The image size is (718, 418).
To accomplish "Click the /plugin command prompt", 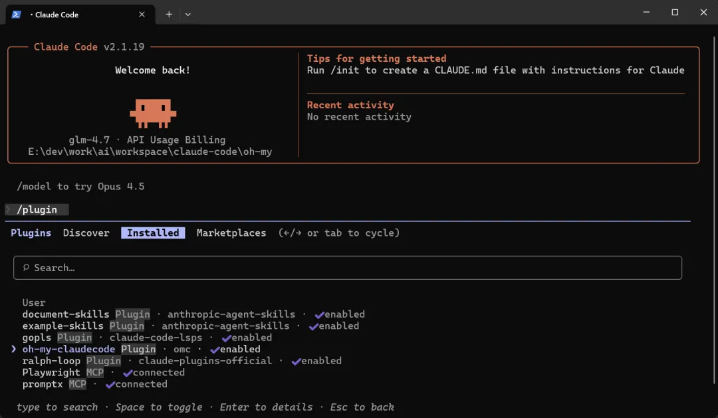I will 37,209.
